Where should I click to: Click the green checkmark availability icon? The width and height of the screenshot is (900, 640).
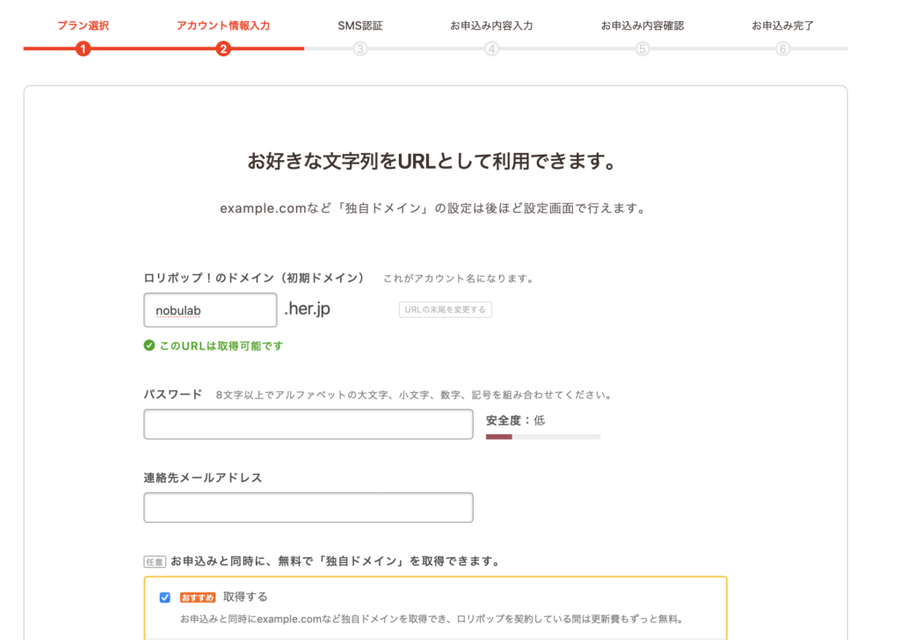click(x=149, y=345)
